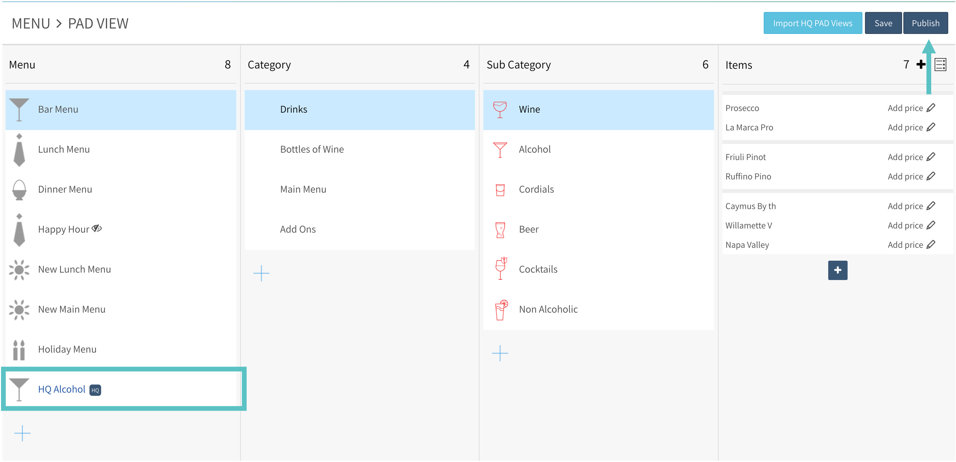The image size is (956, 462).
Task: Select the Lunch Menu entry
Action: [64, 149]
